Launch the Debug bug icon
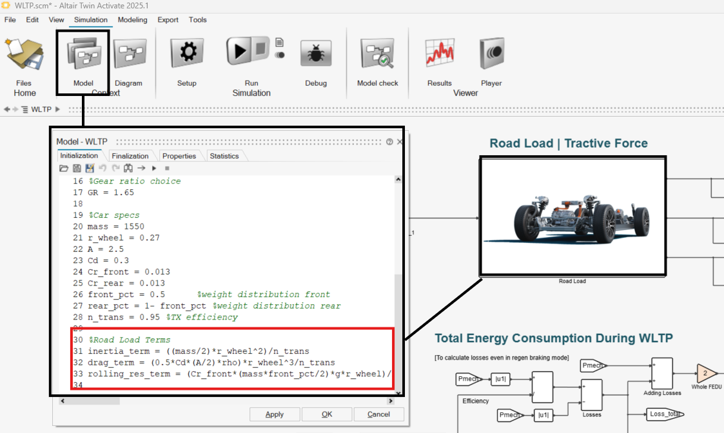724x433 pixels. pyautogui.click(x=316, y=54)
